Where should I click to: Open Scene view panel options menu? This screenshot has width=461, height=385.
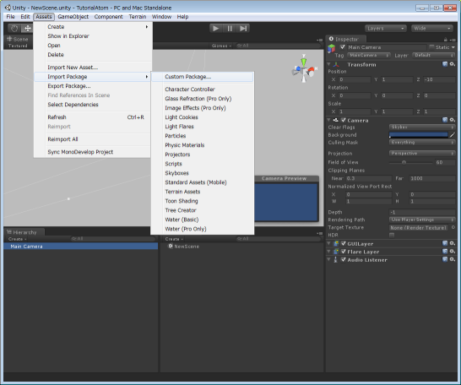(x=320, y=40)
